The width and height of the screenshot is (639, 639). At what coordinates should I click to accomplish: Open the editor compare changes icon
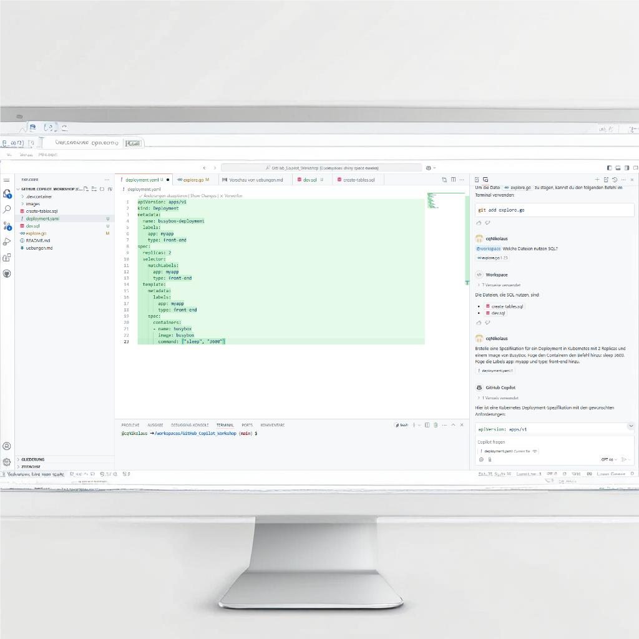444,180
